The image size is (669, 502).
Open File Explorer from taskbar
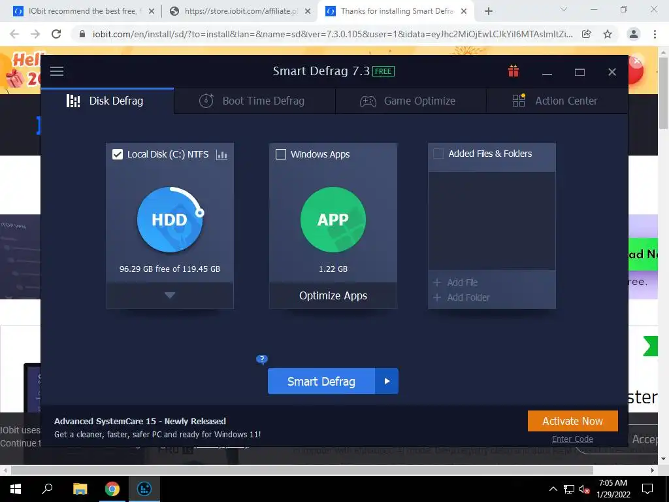(x=80, y=489)
